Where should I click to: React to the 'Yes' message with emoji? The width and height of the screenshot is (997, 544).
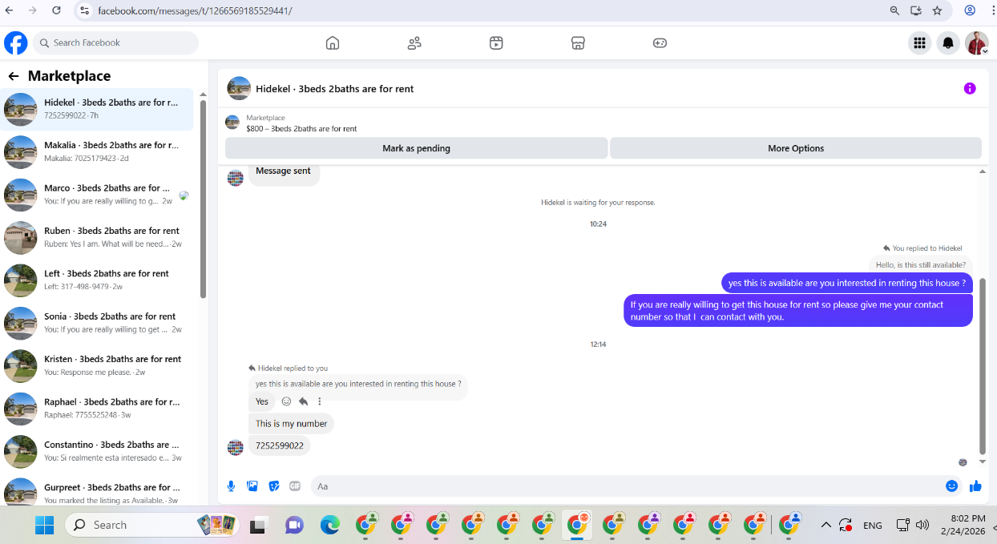[x=286, y=401]
